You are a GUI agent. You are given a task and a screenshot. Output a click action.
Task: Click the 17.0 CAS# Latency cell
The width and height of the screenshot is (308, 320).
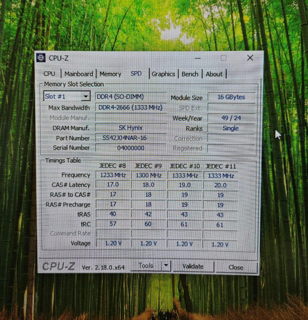[x=113, y=185]
